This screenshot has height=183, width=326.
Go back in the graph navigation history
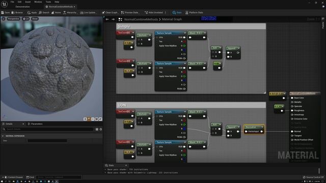107,19
